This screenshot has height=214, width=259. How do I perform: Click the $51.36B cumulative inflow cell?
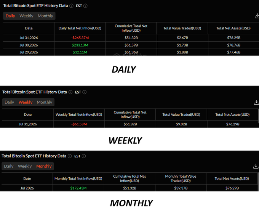pyautogui.click(x=131, y=52)
